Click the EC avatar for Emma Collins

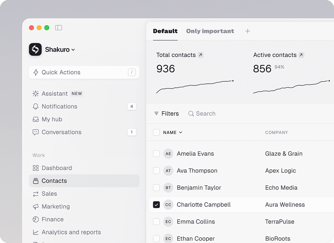coord(168,222)
